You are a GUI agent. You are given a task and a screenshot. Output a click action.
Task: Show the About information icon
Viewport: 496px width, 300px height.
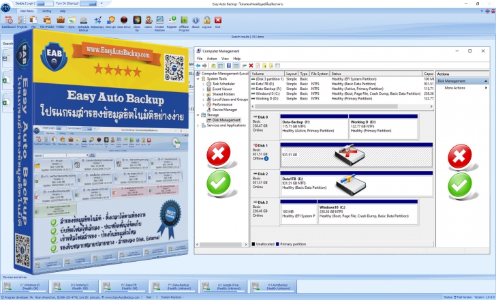click(x=196, y=22)
